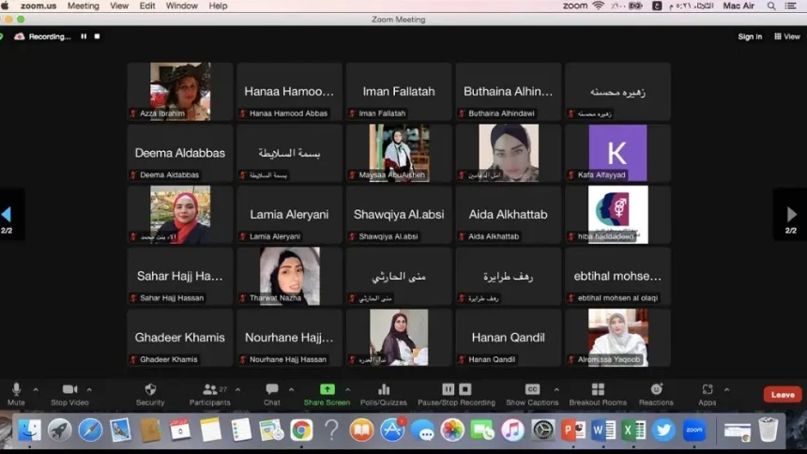Viewport: 807px width, 454px height.
Task: Expand the arrow beside Chat
Action: tap(291, 389)
